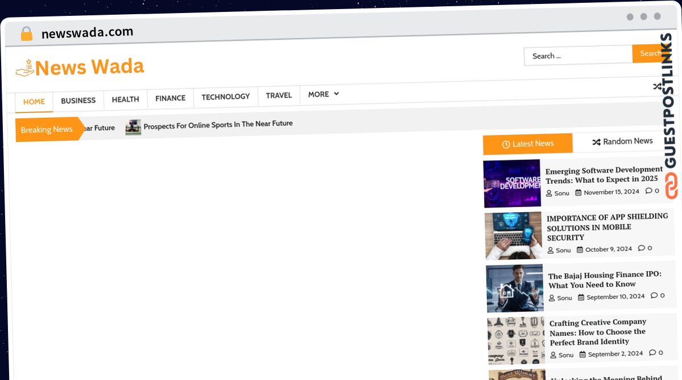Open Crafting Creative Company Names article

(x=598, y=332)
